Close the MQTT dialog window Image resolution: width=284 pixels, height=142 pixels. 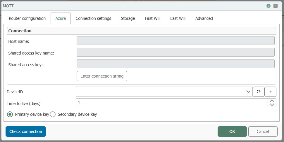[x=275, y=6]
